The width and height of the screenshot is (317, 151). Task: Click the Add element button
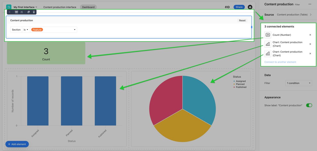click(x=17, y=144)
